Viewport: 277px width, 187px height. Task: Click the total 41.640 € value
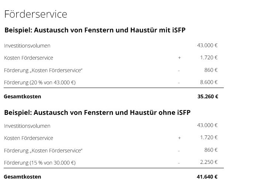207,177
